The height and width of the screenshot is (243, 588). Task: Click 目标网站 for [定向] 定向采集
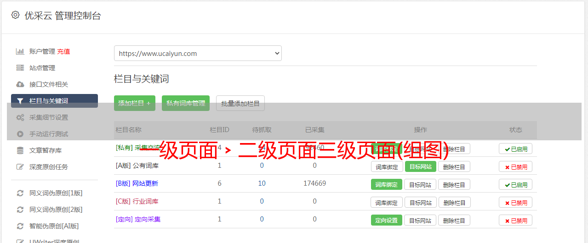[421, 220]
